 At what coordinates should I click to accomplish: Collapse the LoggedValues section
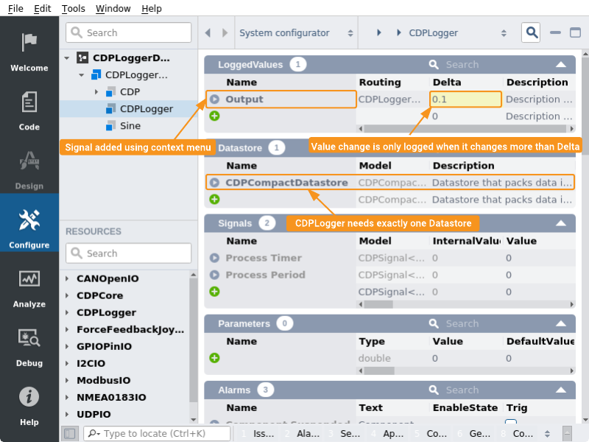tap(561, 65)
